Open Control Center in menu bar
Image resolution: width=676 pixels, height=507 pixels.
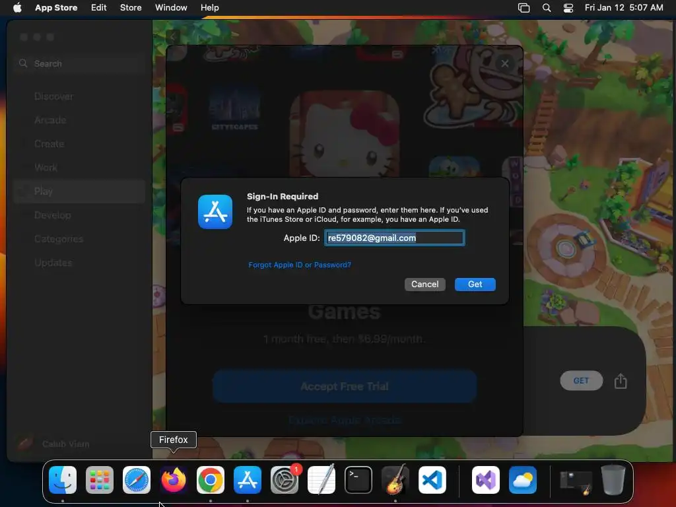click(x=568, y=8)
